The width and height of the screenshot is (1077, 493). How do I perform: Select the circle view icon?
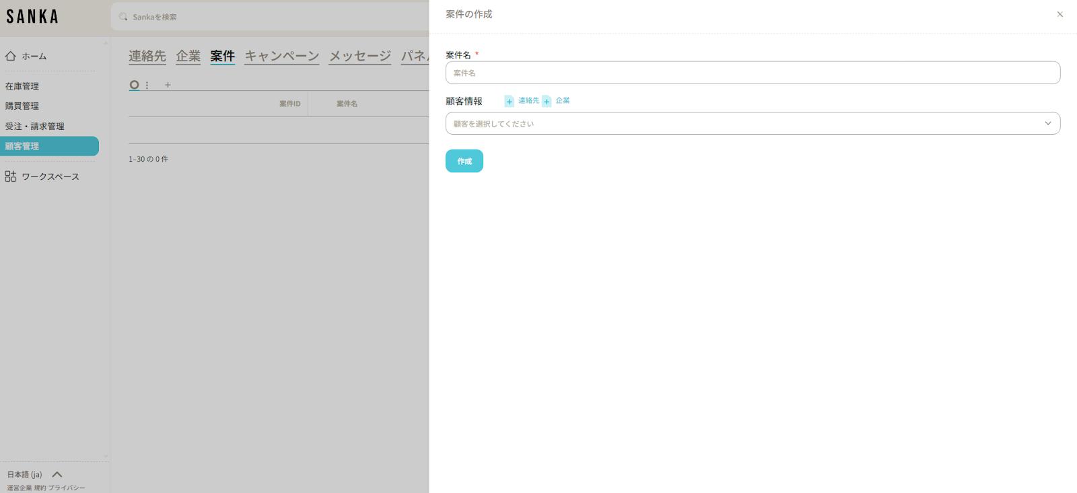pos(135,85)
